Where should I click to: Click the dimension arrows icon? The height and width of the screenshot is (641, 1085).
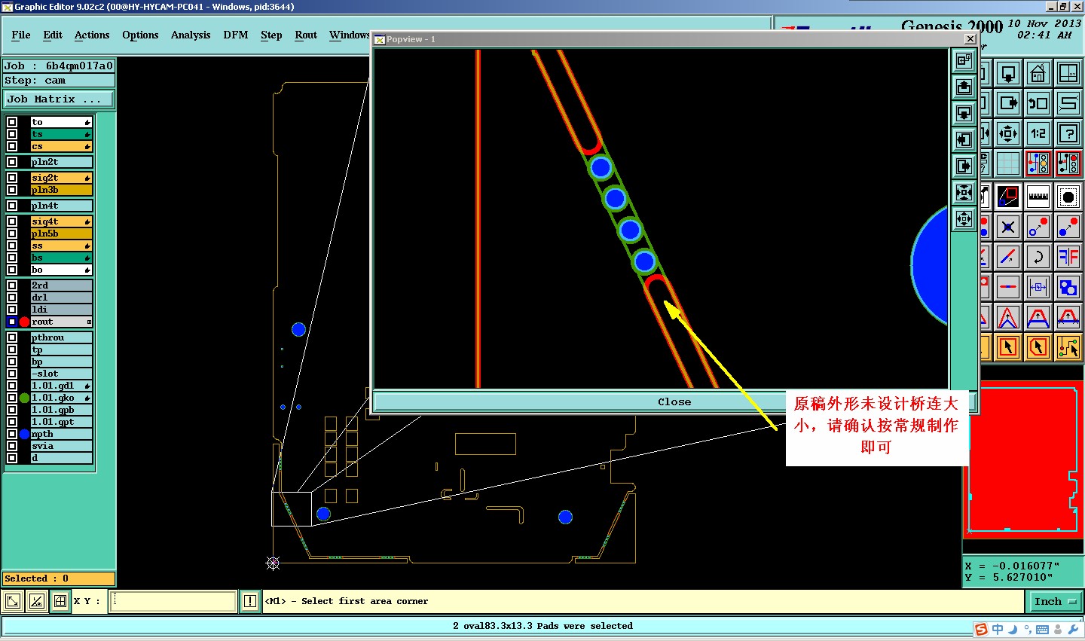click(1038, 286)
